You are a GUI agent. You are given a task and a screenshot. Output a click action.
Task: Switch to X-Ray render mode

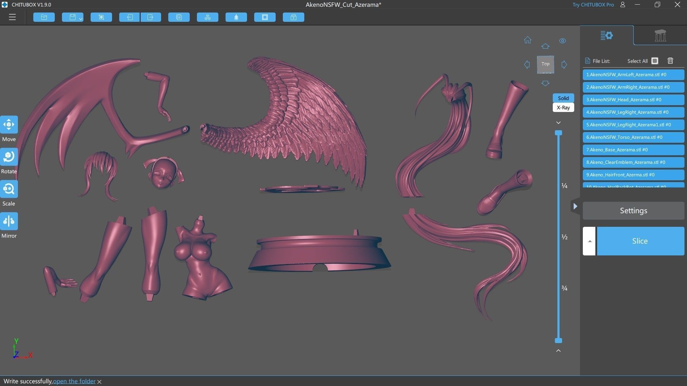[563, 107]
